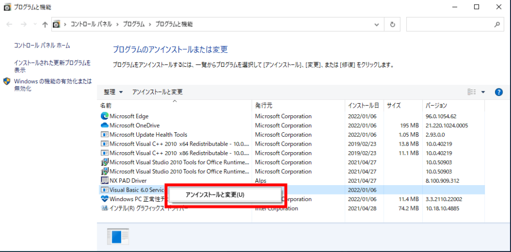
Task: Go back with the left arrow
Action: coord(9,24)
